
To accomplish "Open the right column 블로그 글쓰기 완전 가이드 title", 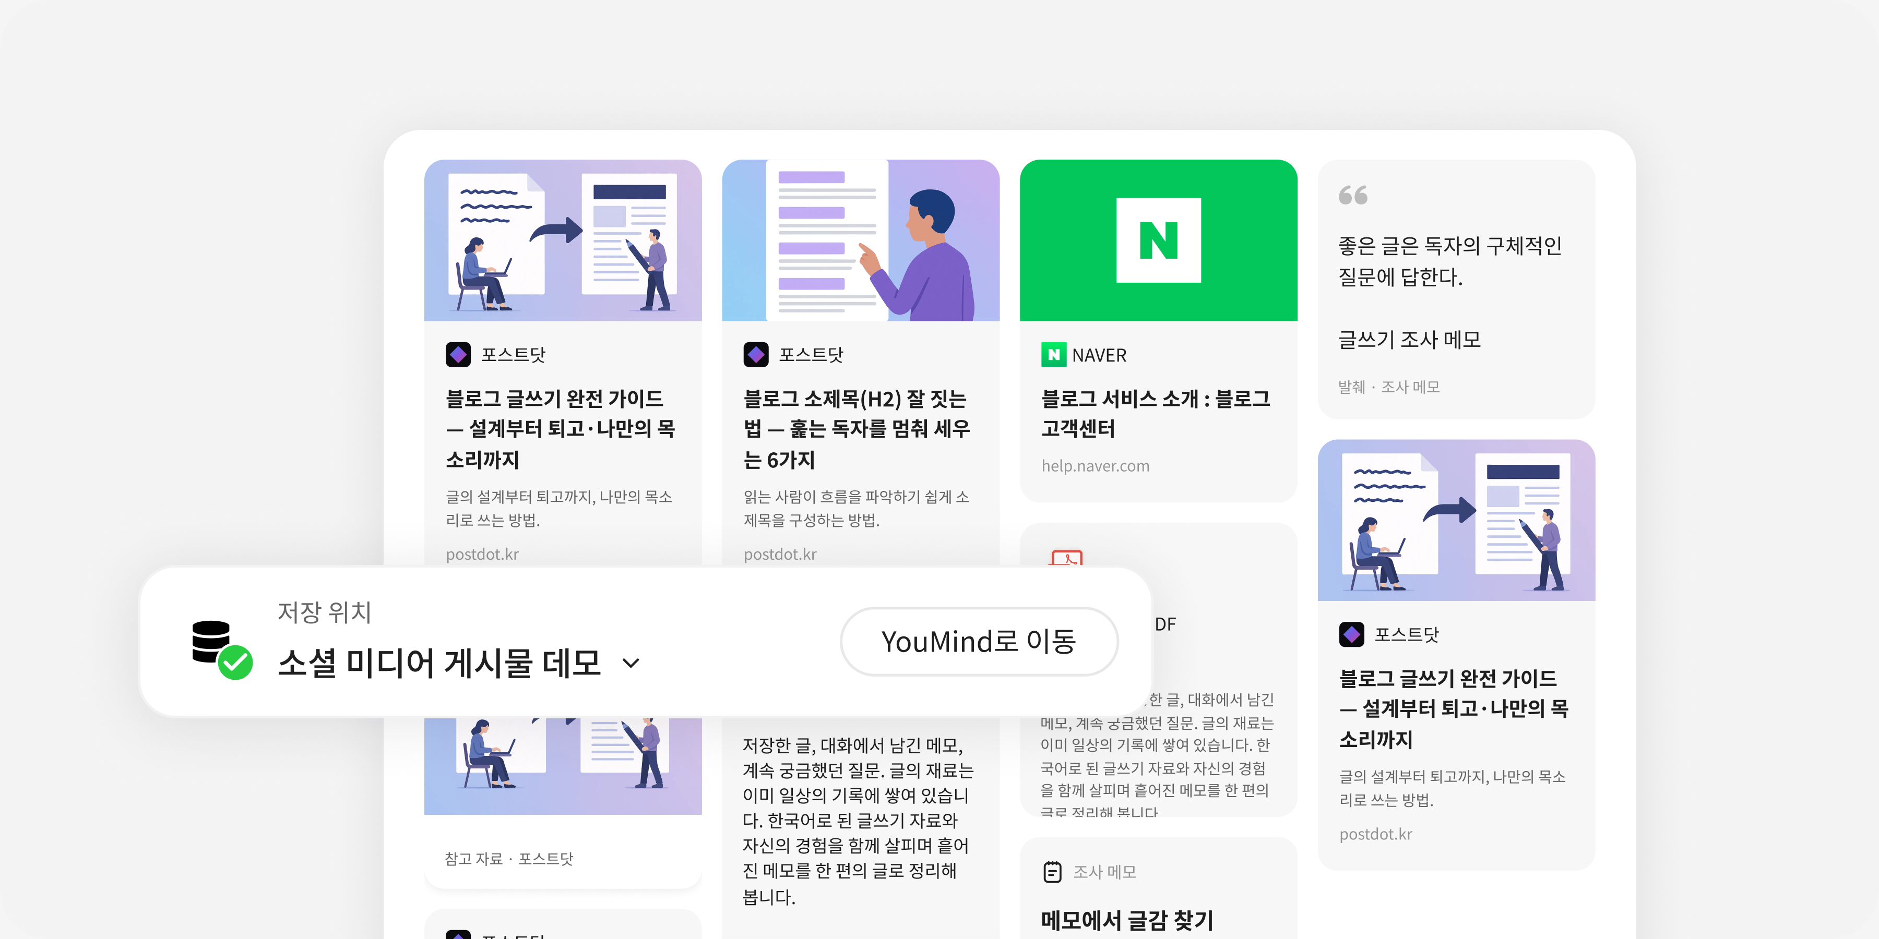I will coord(1454,708).
